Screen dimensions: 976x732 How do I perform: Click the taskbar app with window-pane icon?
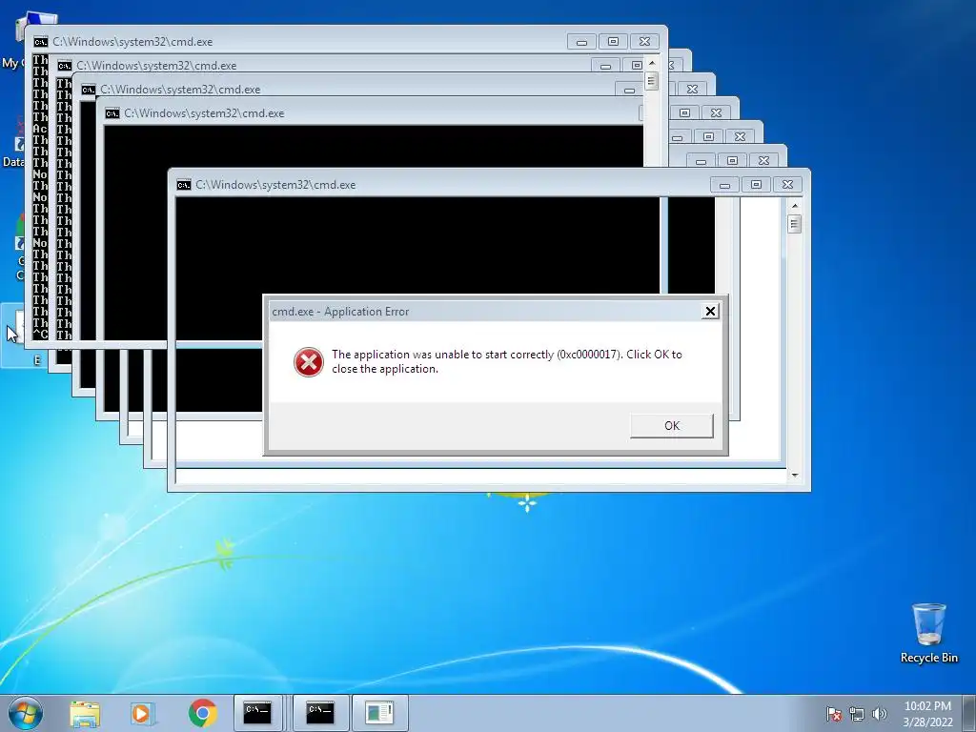pos(379,713)
